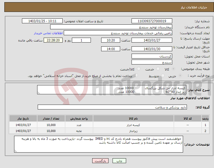Viewport: 214px width, 168px height.
Task: Click the quantity 10,000 in زیرانداز row
Action: 51,131
